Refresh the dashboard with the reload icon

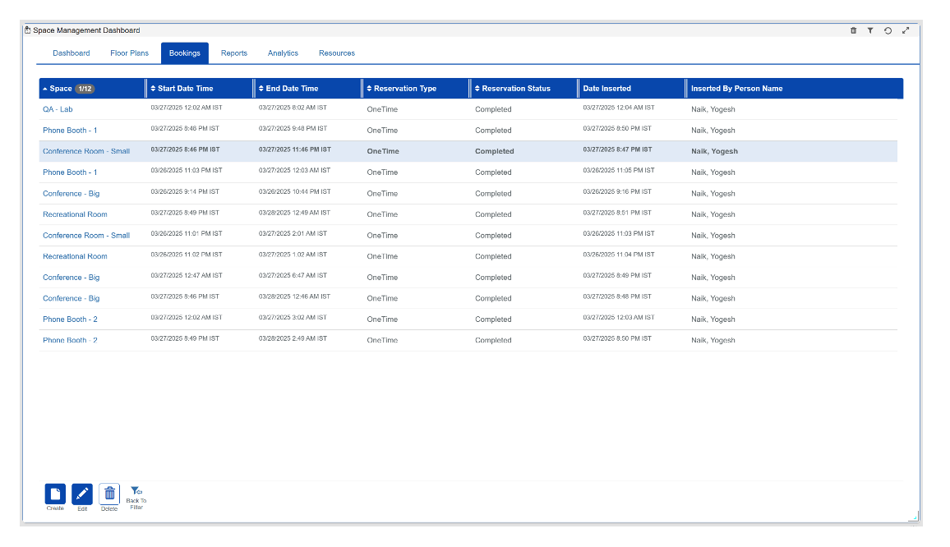tap(888, 30)
